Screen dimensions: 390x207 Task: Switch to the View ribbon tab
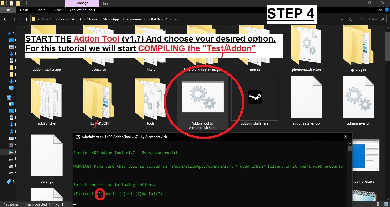click(x=57, y=10)
